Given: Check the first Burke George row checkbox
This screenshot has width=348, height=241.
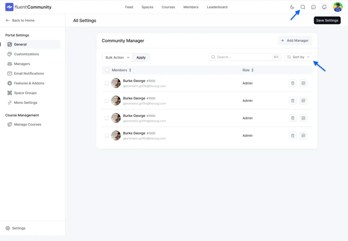Looking at the screenshot, I should [x=106, y=83].
